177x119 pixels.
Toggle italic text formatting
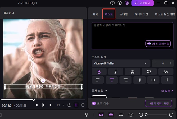[x=116, y=72]
